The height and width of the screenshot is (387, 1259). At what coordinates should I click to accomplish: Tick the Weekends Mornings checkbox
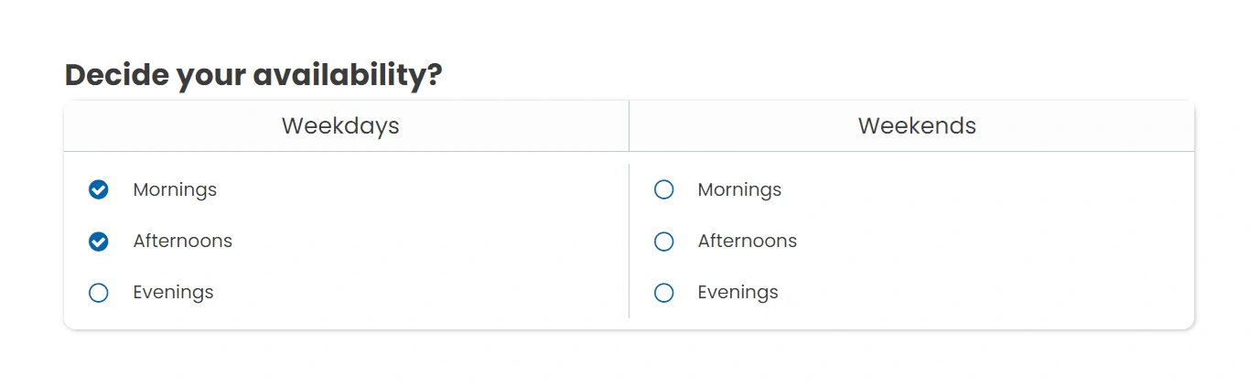tap(664, 190)
